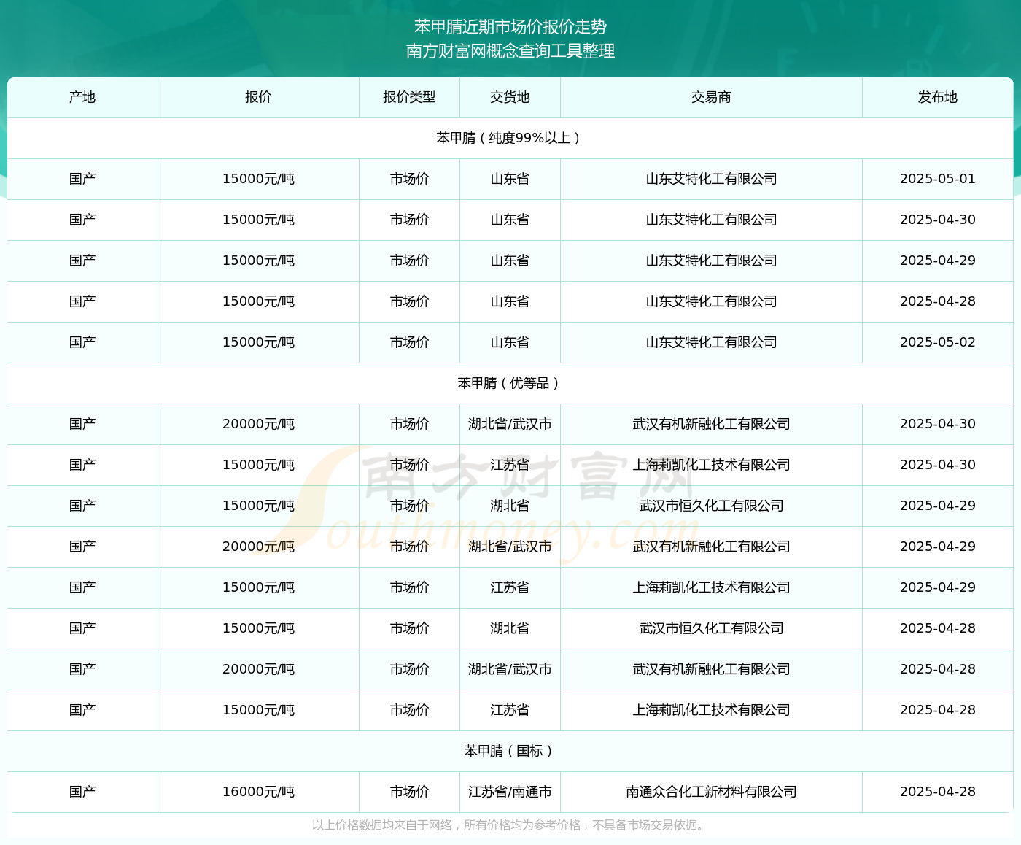The height and width of the screenshot is (845, 1021).
Task: Click 武汉有机新融化工有限公司 in the 2025-04-29 row
Action: [711, 547]
